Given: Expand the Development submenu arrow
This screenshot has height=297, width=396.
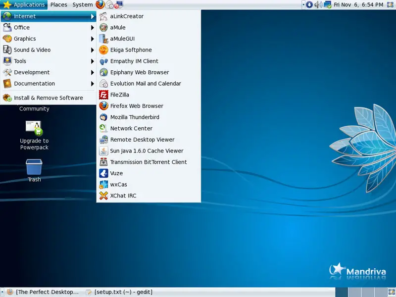Looking at the screenshot, I should tap(93, 72).
